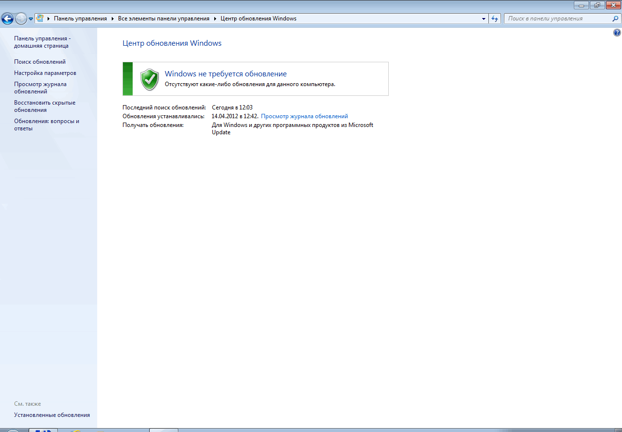Click the green shield checkmark status icon
This screenshot has width=622, height=432.
pos(150,79)
